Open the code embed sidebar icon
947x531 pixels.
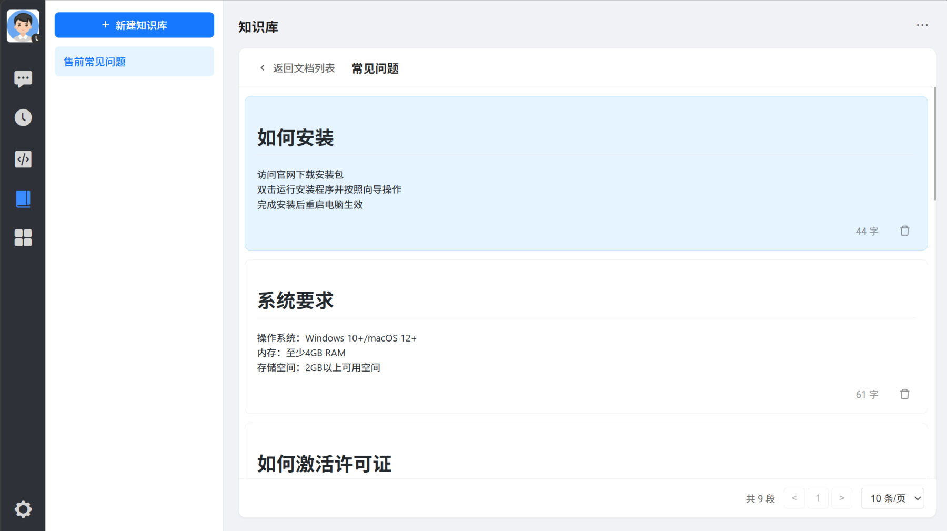(23, 159)
